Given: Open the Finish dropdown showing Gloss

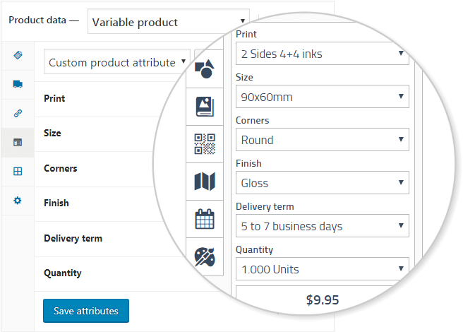Looking at the screenshot, I should pyautogui.click(x=323, y=183).
